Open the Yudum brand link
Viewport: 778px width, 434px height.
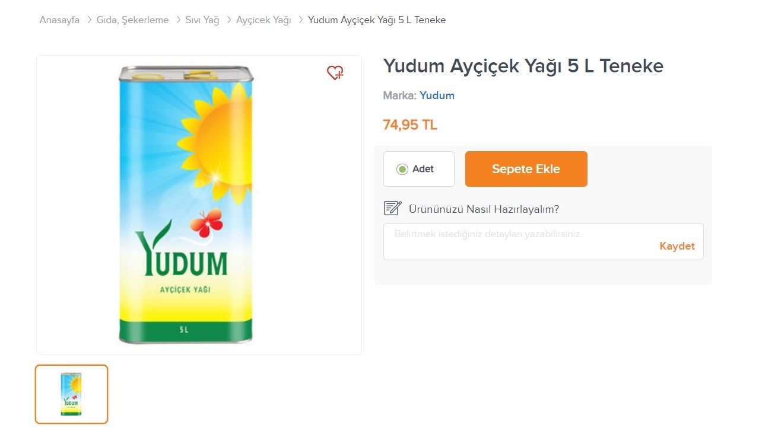tap(437, 95)
